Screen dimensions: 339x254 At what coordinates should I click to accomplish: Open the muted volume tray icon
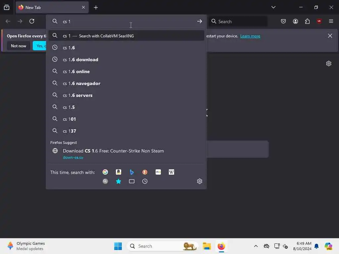click(x=285, y=246)
